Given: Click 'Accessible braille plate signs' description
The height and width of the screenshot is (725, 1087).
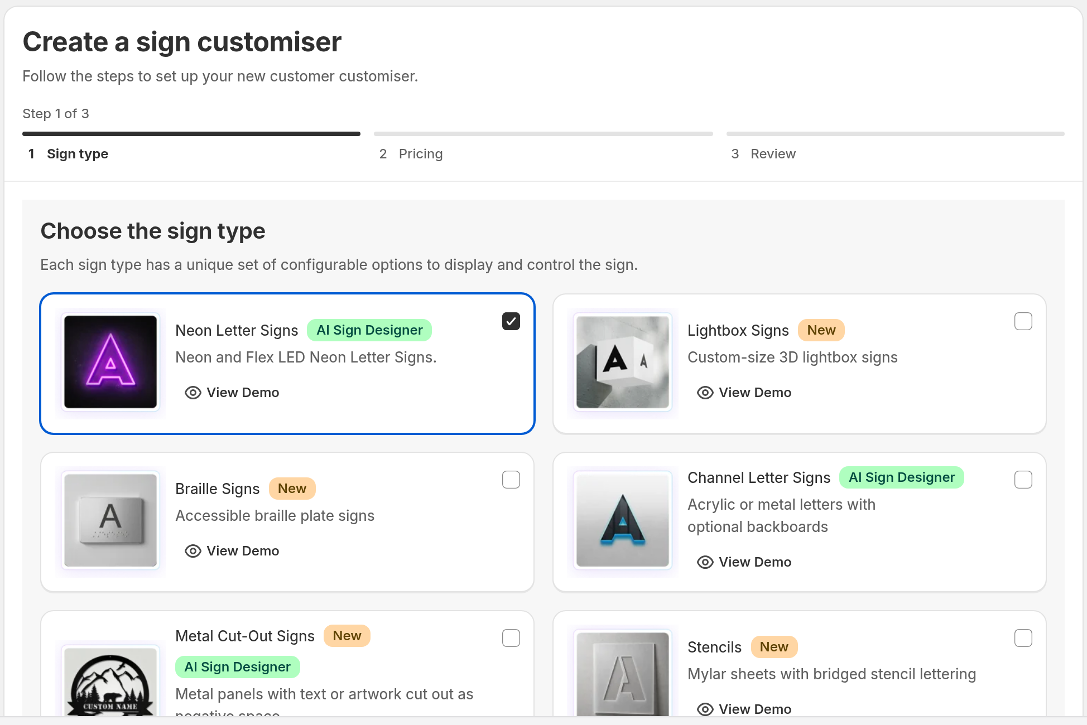Looking at the screenshot, I should (275, 516).
